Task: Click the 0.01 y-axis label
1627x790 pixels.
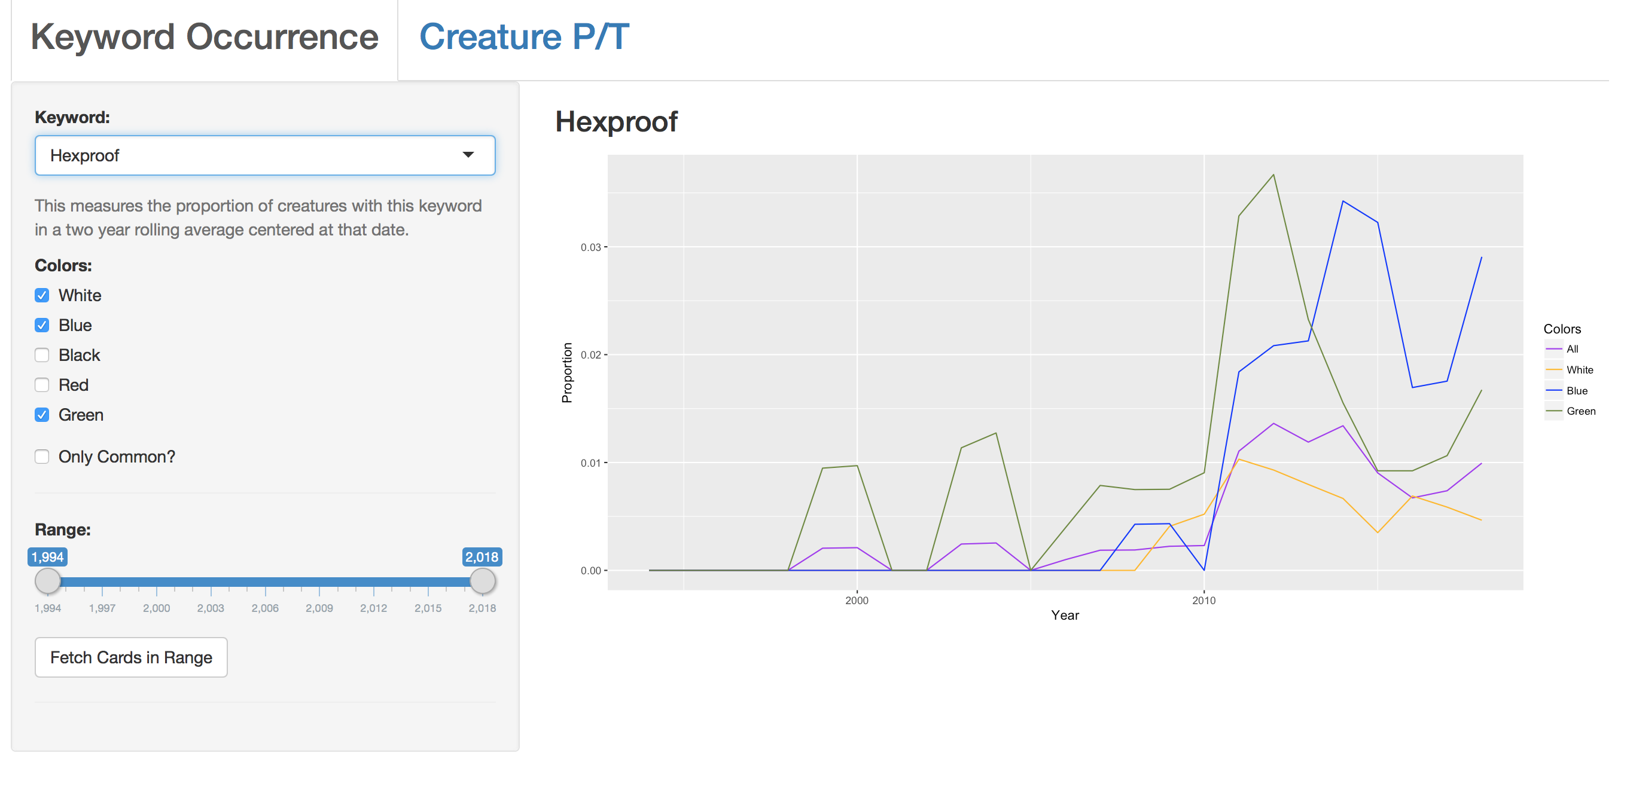Action: [x=590, y=463]
